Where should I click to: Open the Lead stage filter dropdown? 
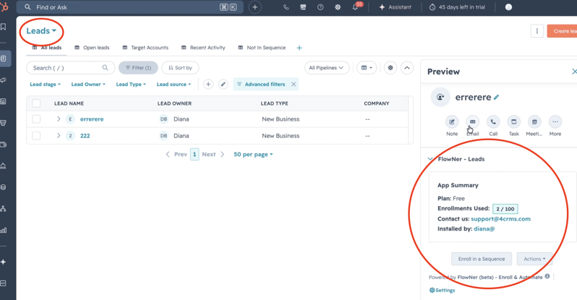45,85
